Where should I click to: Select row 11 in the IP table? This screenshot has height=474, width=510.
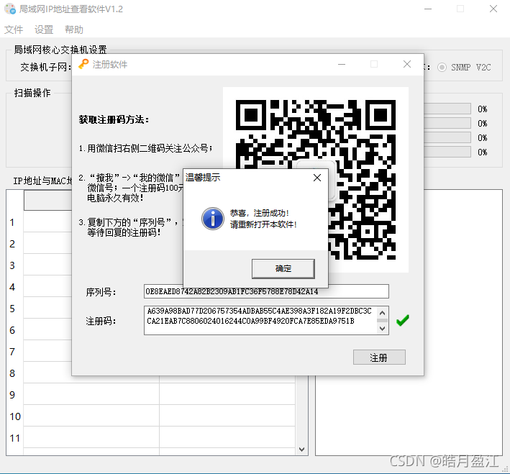click(x=14, y=438)
